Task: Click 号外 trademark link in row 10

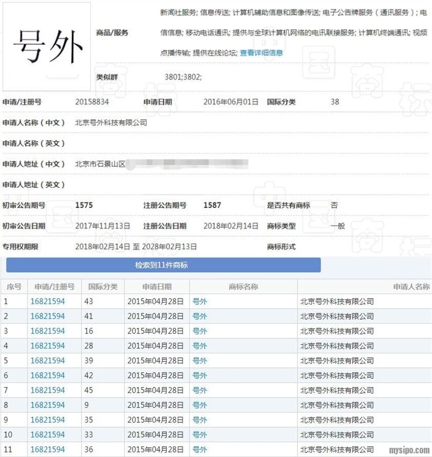Action: point(200,435)
